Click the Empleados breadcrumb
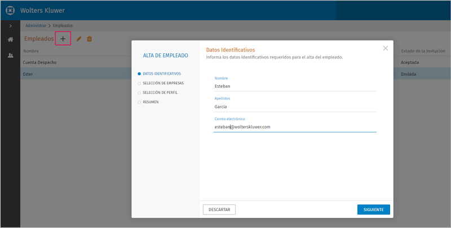This screenshot has height=228, width=451. (x=63, y=25)
